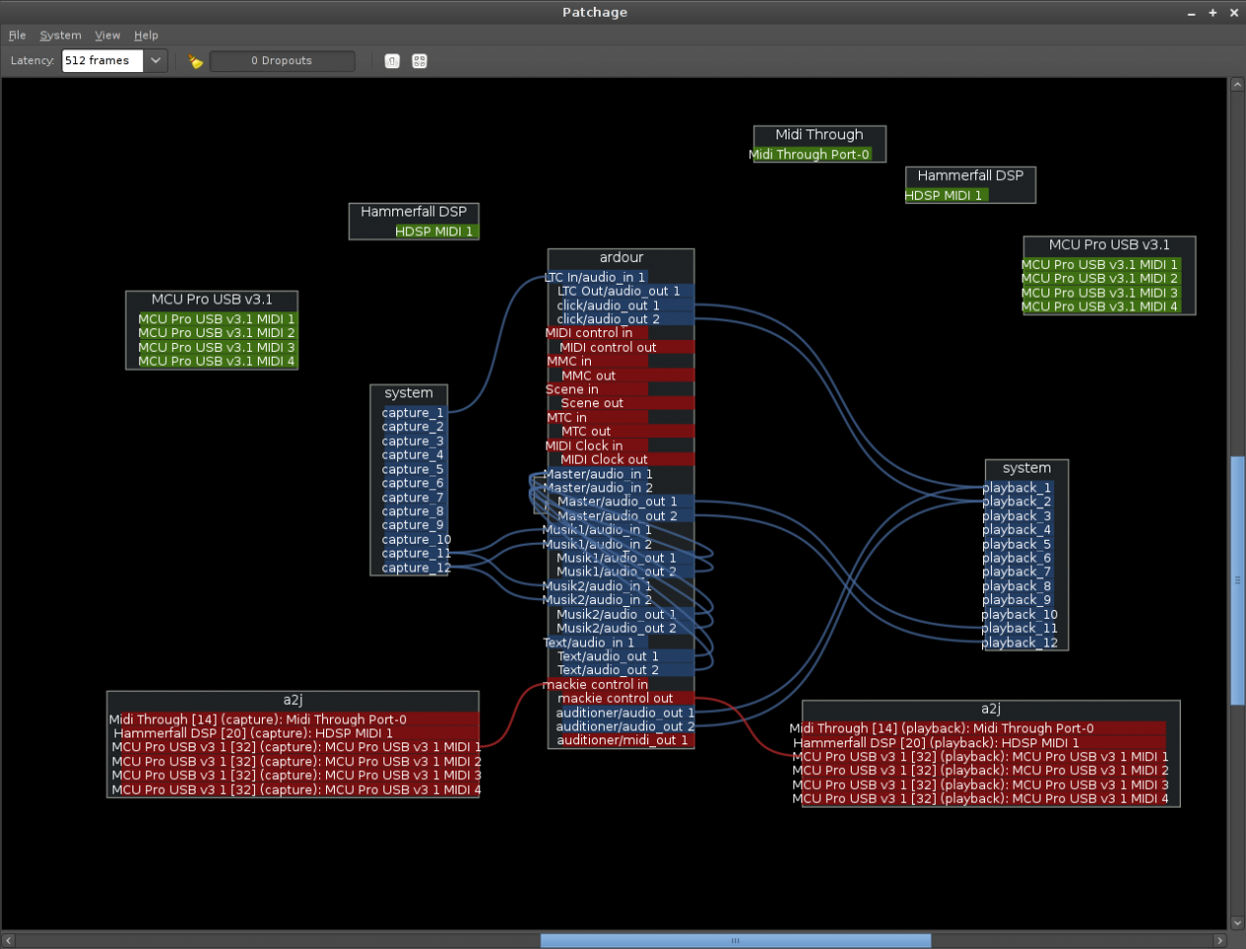This screenshot has width=1246, height=949.
Task: Click the 0 Dropouts indicator
Action: (x=283, y=61)
